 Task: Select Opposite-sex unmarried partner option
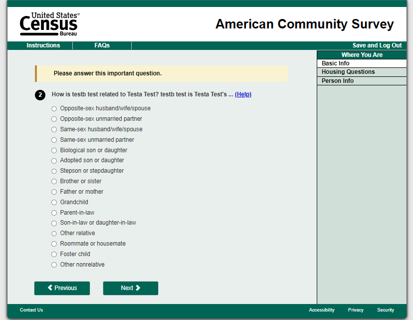pyautogui.click(x=54, y=119)
